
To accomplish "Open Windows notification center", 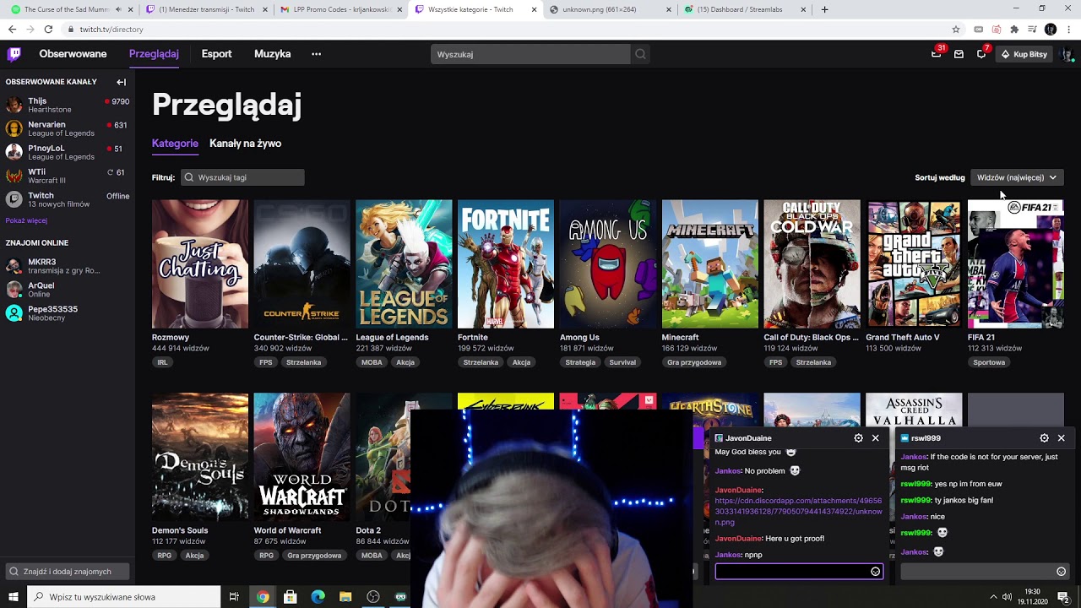I will pos(1063,597).
